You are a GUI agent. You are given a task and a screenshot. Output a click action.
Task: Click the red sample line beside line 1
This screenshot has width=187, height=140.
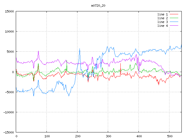[x=174, y=14]
